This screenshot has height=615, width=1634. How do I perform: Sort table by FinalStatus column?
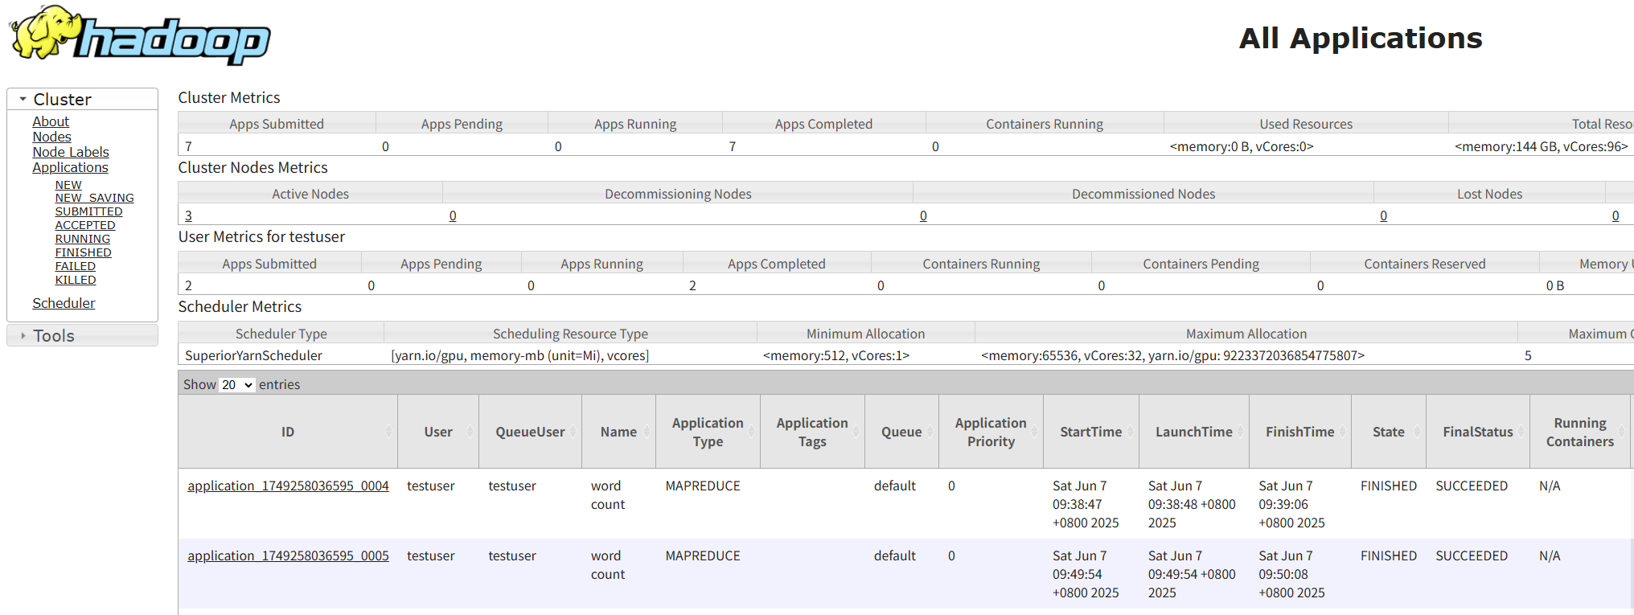[1477, 432]
